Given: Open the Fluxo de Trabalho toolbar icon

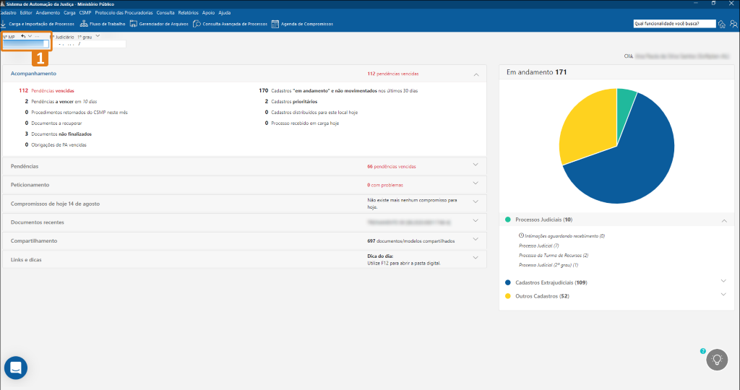Looking at the screenshot, I should [x=84, y=24].
